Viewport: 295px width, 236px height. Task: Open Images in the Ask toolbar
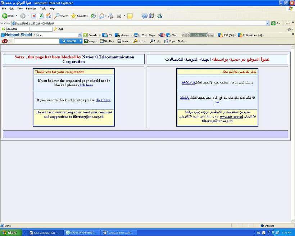pyautogui.click(x=90, y=41)
